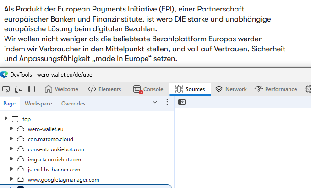
Task: Show more navigator tabs chevron
Action: 155,102
